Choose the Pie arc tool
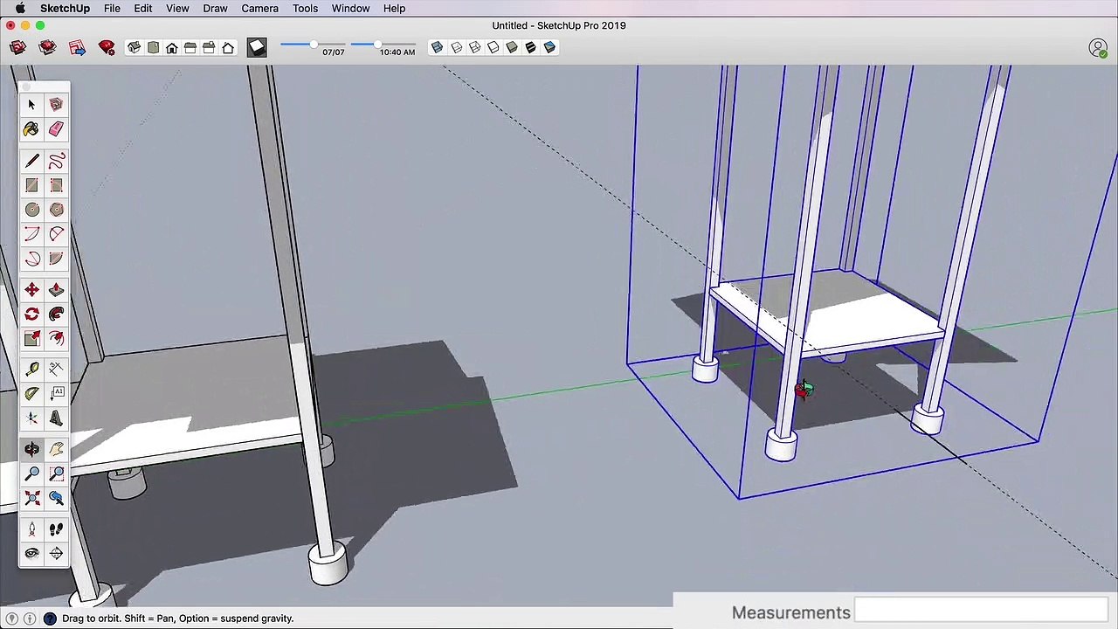This screenshot has width=1118, height=629. 56,259
